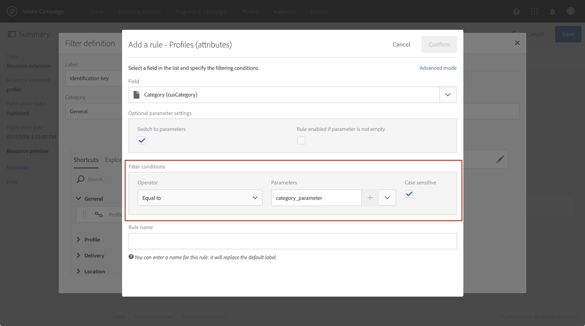Open the Equal to operator dropdown
The width and height of the screenshot is (585, 326).
tap(200, 198)
